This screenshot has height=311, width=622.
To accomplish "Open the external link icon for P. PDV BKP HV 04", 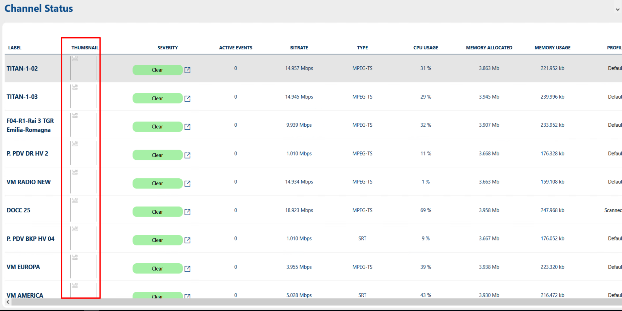I will click(x=187, y=240).
